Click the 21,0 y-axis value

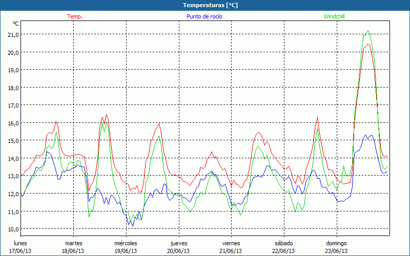[12, 34]
